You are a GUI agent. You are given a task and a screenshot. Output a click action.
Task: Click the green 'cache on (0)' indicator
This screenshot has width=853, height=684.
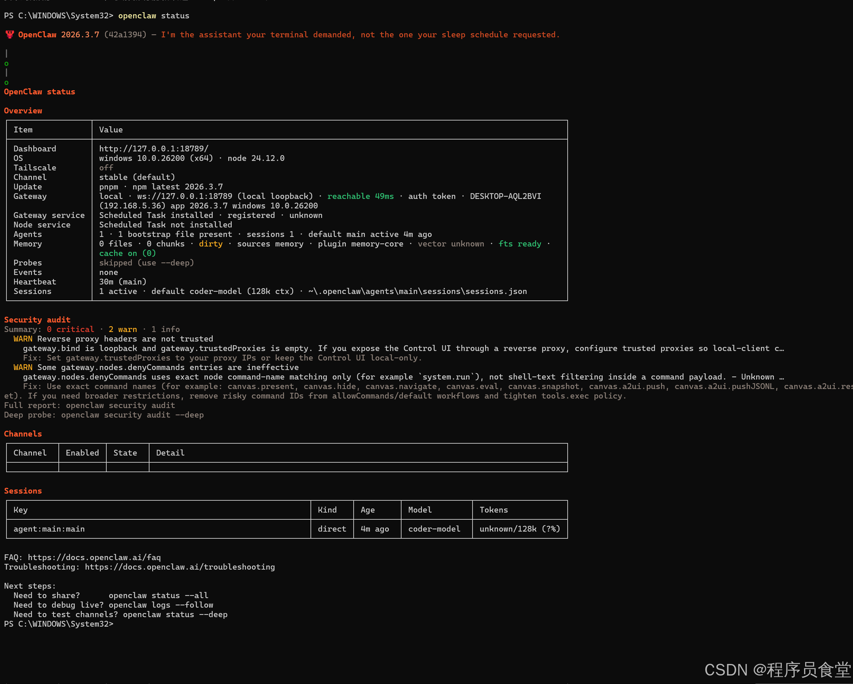[127, 253]
